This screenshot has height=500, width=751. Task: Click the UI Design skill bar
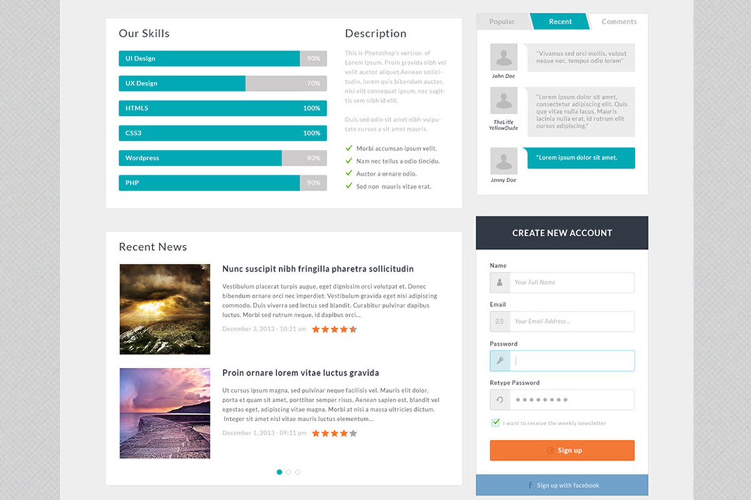click(223, 58)
